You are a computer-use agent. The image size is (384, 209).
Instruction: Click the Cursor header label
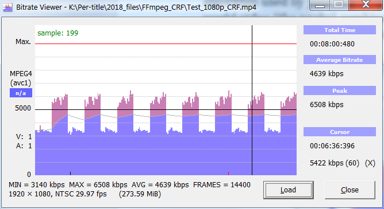[x=340, y=132]
